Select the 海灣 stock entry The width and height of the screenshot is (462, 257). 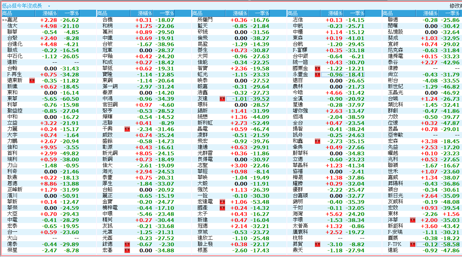pos(298,214)
